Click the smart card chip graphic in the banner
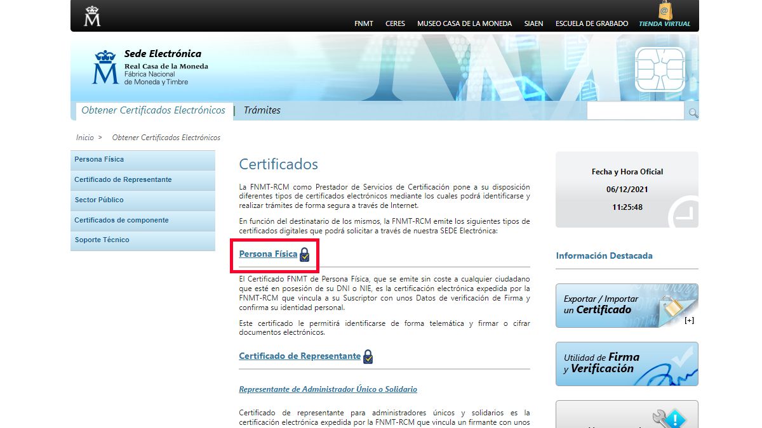The height and width of the screenshot is (428, 762). (660, 70)
